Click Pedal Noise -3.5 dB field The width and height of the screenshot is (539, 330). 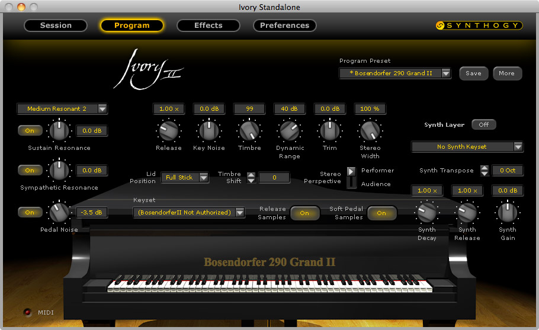(91, 212)
